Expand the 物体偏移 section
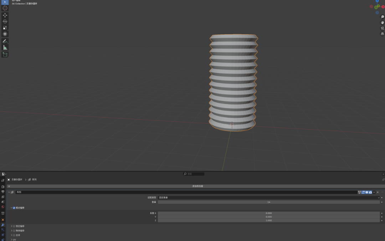This screenshot has height=241, width=385. [x=11, y=231]
